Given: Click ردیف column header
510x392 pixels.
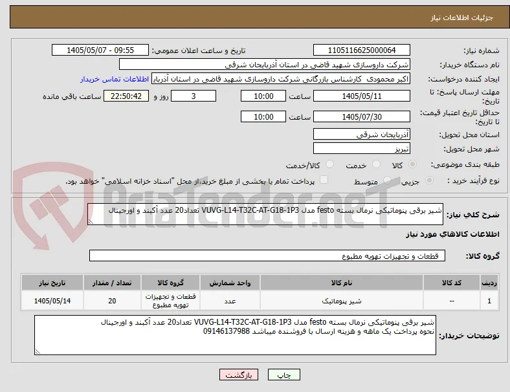Looking at the screenshot, I should coord(489,283).
